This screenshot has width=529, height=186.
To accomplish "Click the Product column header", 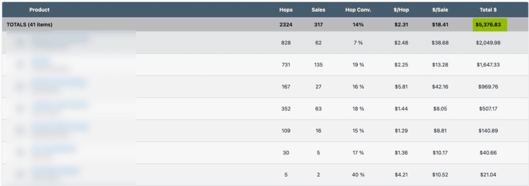I will coord(39,10).
